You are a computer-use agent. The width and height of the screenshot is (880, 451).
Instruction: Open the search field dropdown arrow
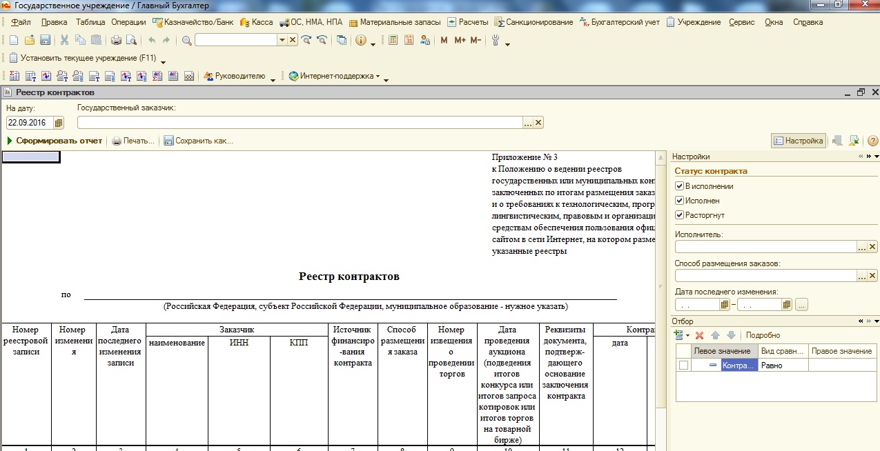282,41
